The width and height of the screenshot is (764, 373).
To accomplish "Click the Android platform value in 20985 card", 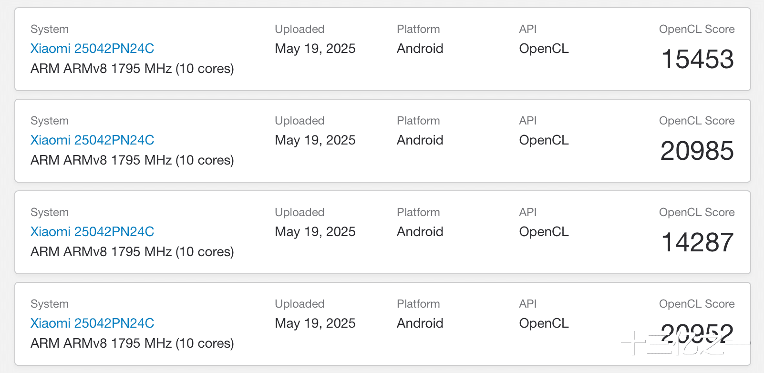I will click(420, 140).
